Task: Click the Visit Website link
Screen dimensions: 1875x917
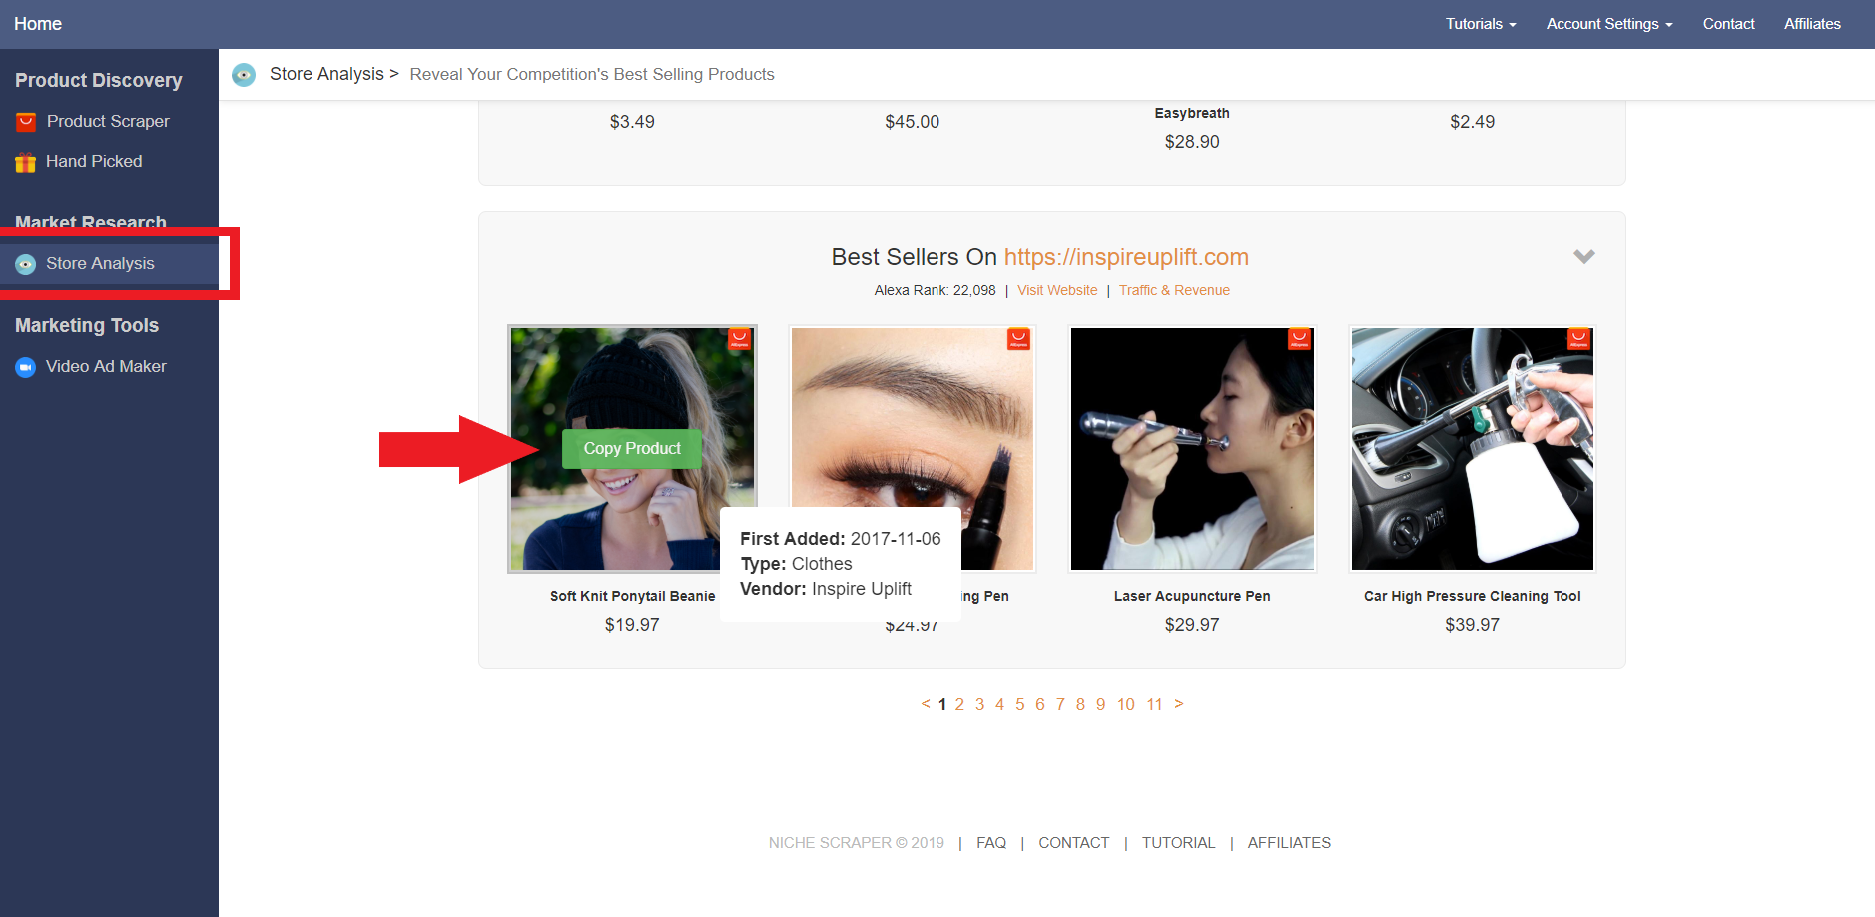Action: coord(1057,290)
